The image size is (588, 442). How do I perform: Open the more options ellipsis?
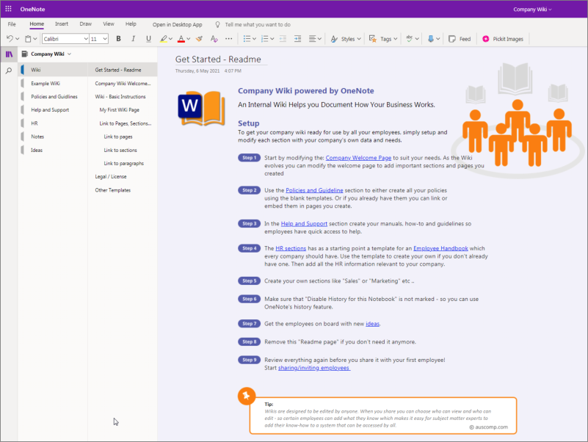(x=229, y=39)
